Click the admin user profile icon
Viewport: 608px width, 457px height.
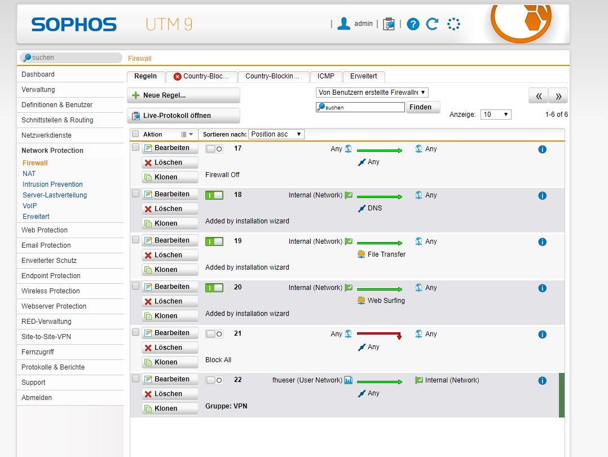345,24
